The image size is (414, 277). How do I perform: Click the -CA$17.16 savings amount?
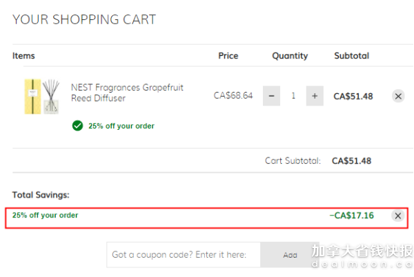click(x=352, y=216)
